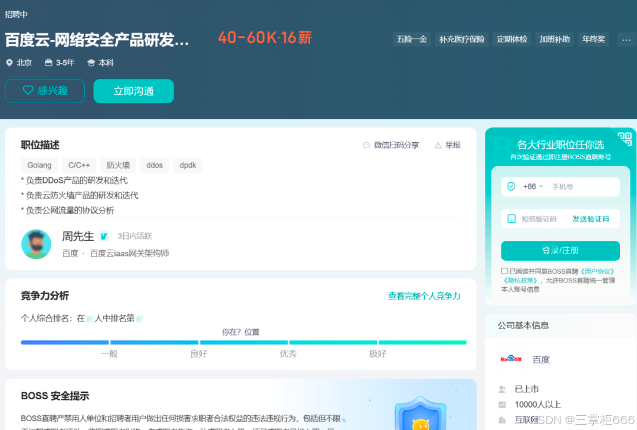Open the 隐私政策 link
Image resolution: width=637 pixels, height=430 pixels.
coord(520,280)
